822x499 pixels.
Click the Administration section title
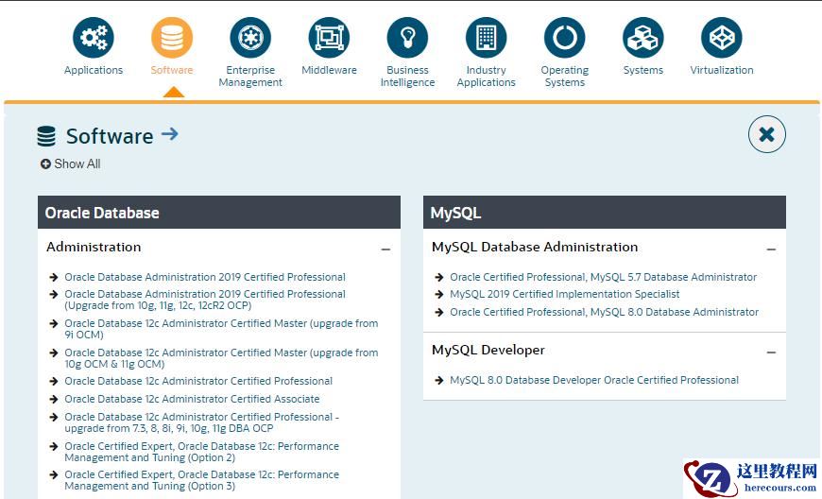click(94, 247)
